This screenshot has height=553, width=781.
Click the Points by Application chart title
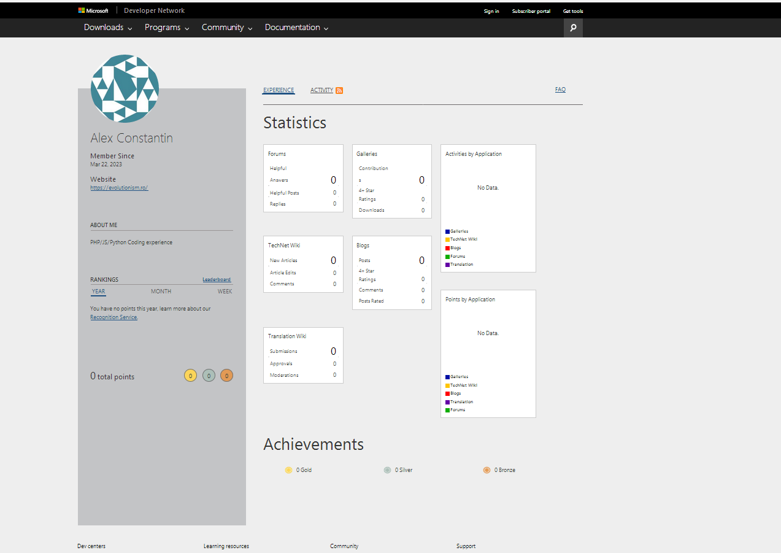coord(470,300)
